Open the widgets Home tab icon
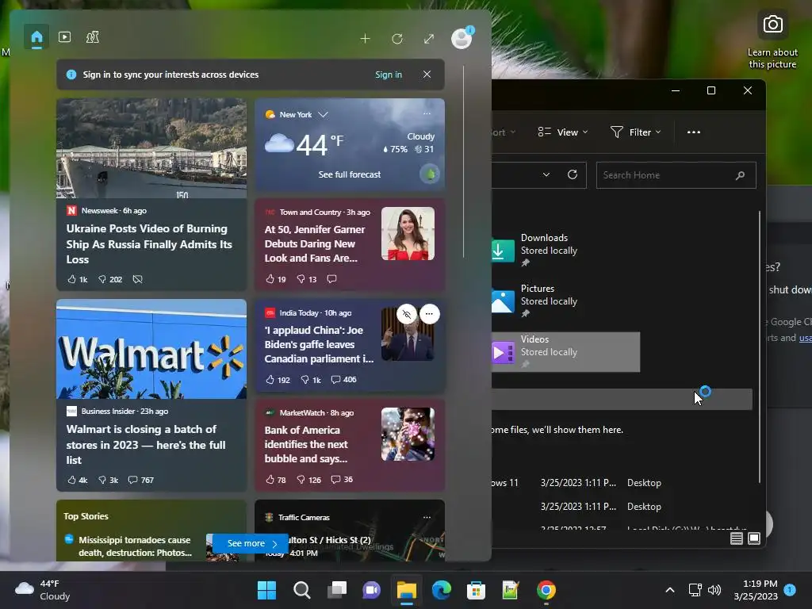Viewport: 812px width, 609px height. [x=36, y=37]
